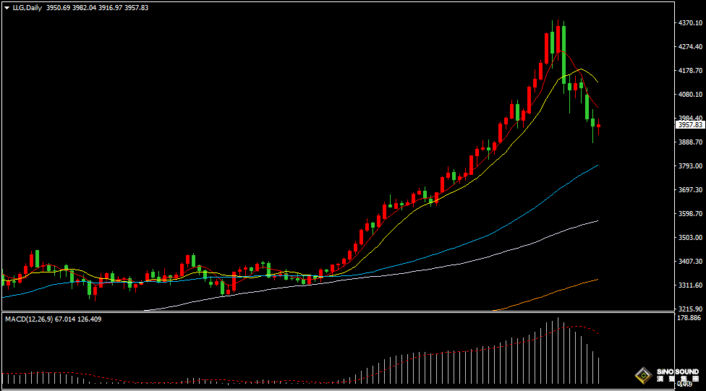Click the blue moving average line's right end
This screenshot has width=706, height=391.
(597, 166)
